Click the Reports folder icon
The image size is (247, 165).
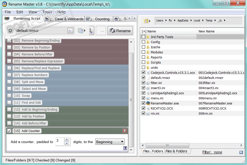148,57
